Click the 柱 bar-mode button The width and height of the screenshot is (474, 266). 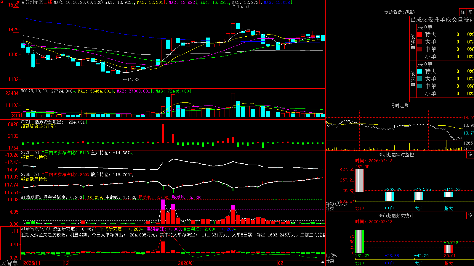[463, 12]
